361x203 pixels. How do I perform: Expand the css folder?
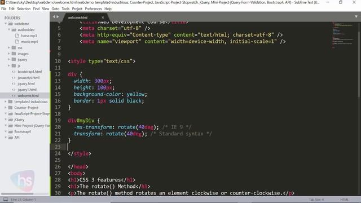coord(9,47)
